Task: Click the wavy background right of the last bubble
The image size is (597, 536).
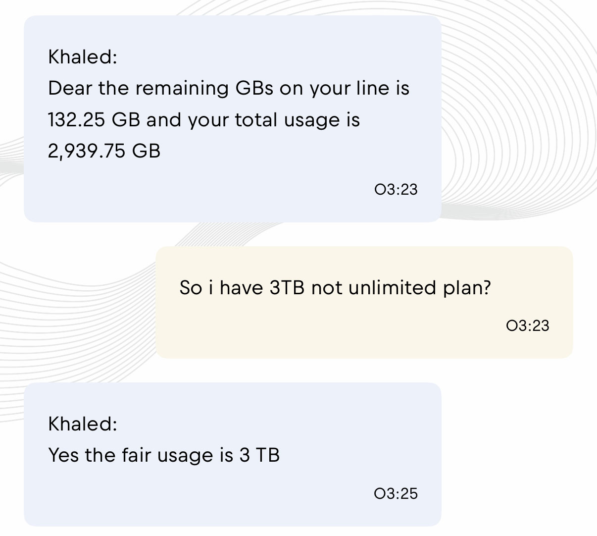Action: point(520,446)
